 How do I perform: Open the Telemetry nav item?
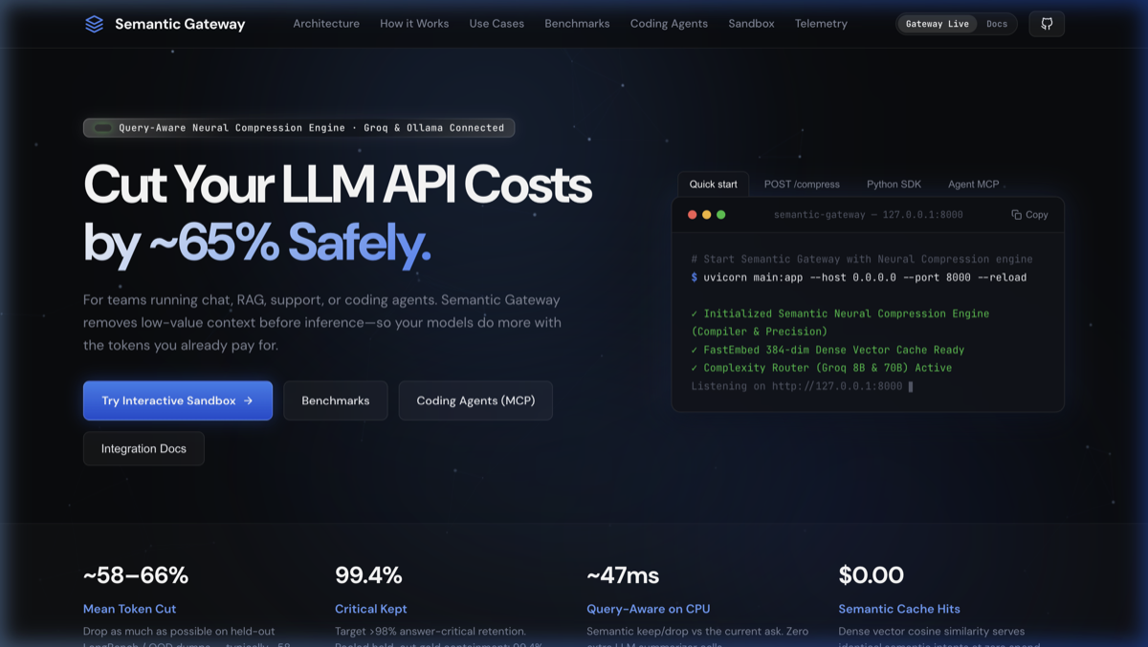point(821,24)
